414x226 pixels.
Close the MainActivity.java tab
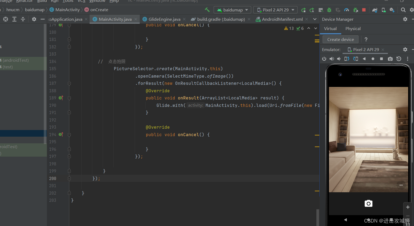pyautogui.click(x=136, y=19)
